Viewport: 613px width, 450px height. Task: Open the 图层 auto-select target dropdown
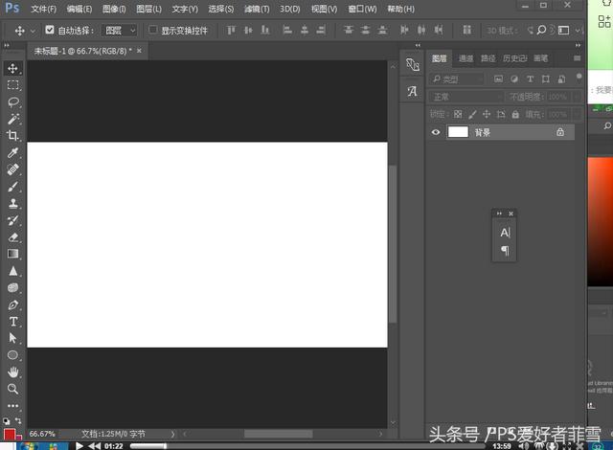pos(119,30)
